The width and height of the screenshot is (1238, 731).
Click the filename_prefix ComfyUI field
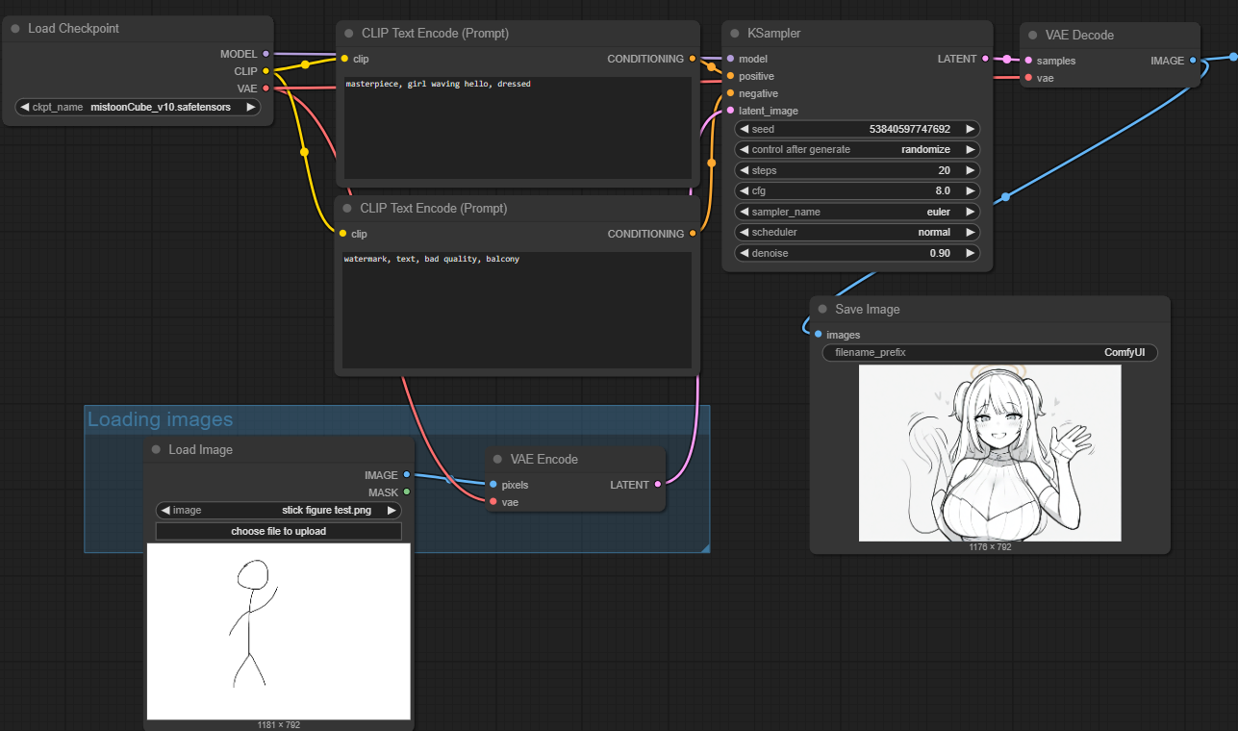pyautogui.click(x=990, y=353)
